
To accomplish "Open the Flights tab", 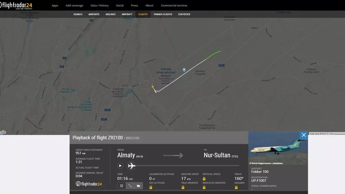I will pos(143,14).
